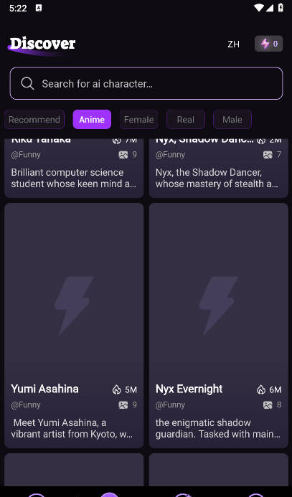The width and height of the screenshot is (292, 497).
Task: Switch to the Female category tab
Action: pyautogui.click(x=139, y=120)
